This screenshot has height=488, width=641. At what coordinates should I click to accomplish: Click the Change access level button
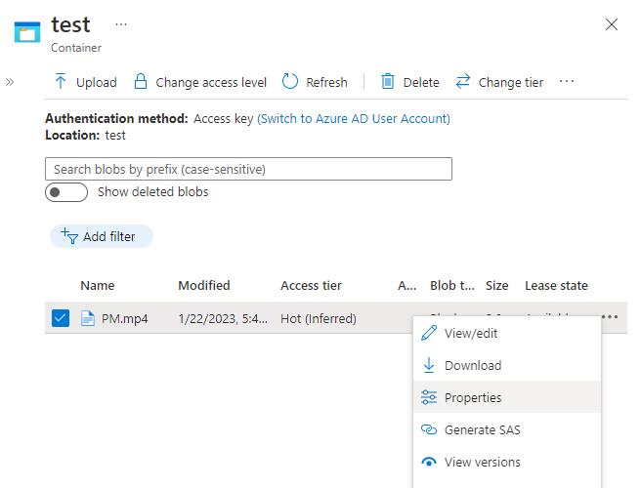200,82
